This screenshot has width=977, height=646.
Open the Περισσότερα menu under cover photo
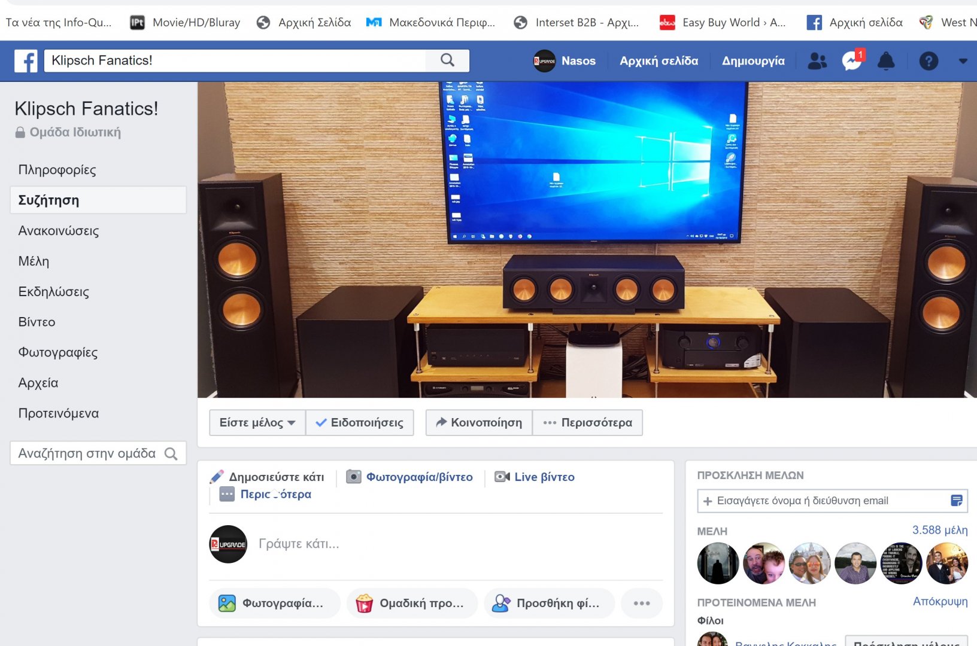(x=587, y=422)
